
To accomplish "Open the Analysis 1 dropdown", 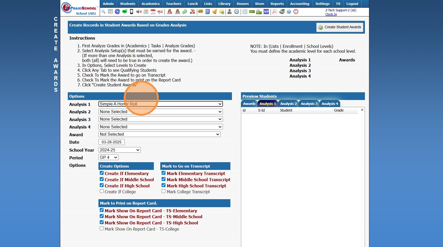I will tap(161, 104).
